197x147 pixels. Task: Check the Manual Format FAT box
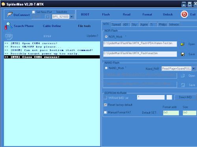coord(105,112)
